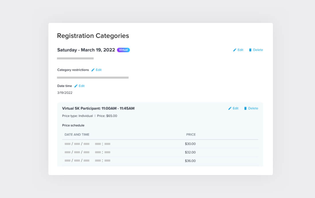This screenshot has width=315, height=198.
Task: Click the pencil icon beside Saturday - March 19, 2022
Action: (x=235, y=50)
